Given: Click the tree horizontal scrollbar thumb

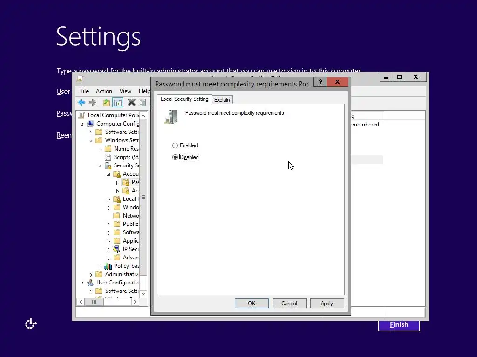Looking at the screenshot, I should pos(94,302).
